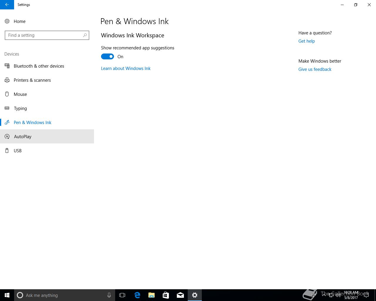Activate the Cortana microphone

[x=109, y=295]
